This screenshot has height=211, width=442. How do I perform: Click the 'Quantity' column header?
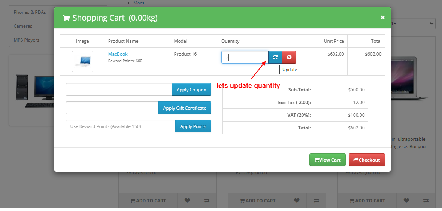coord(230,41)
